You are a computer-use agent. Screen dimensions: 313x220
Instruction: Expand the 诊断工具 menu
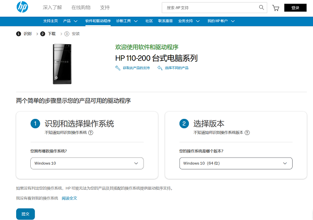tap(127, 21)
